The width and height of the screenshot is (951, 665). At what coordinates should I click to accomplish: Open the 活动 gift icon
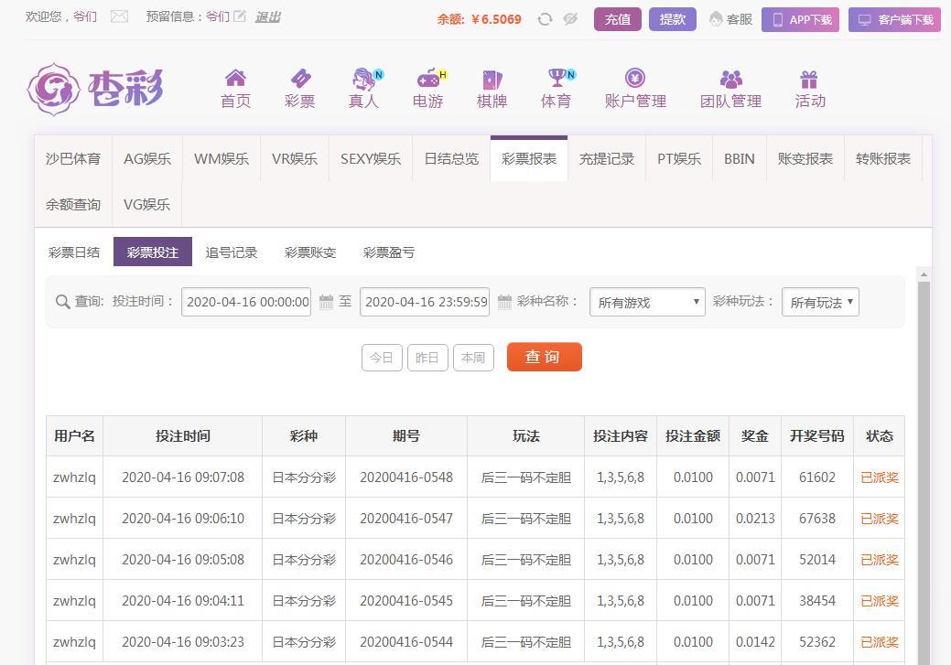coord(809,79)
